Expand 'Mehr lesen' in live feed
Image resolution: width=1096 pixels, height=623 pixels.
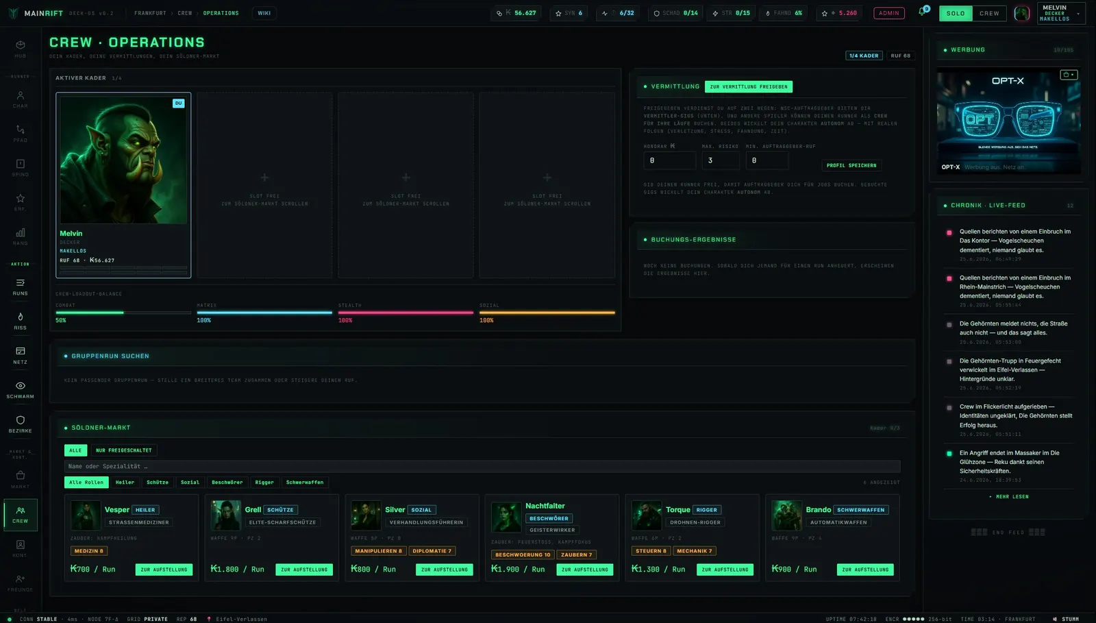[1009, 497]
